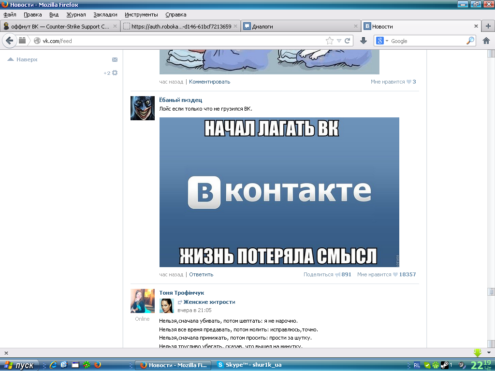Open the Файл menu
The width and height of the screenshot is (495, 371).
[x=10, y=14]
